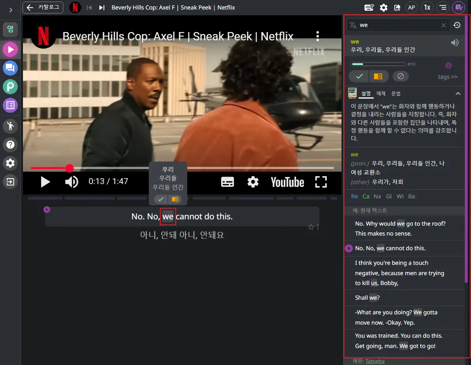This screenshot has height=365, width=471.
Task: Open the green pinwheel sidebar icon
Action: tap(10, 87)
